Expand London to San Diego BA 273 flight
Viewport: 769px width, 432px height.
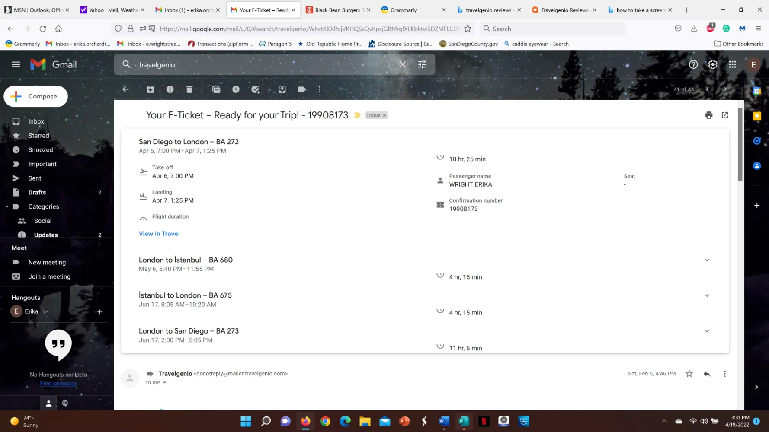tap(707, 331)
